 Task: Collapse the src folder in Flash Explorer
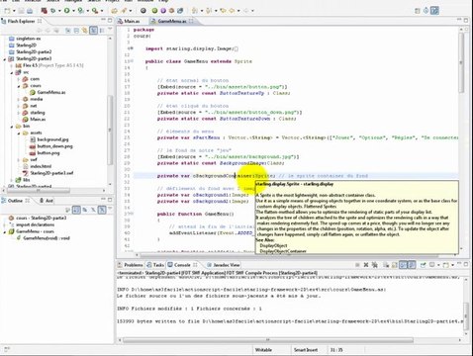tap(12, 72)
